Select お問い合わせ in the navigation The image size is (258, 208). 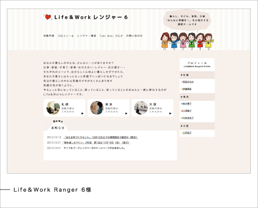(134, 36)
